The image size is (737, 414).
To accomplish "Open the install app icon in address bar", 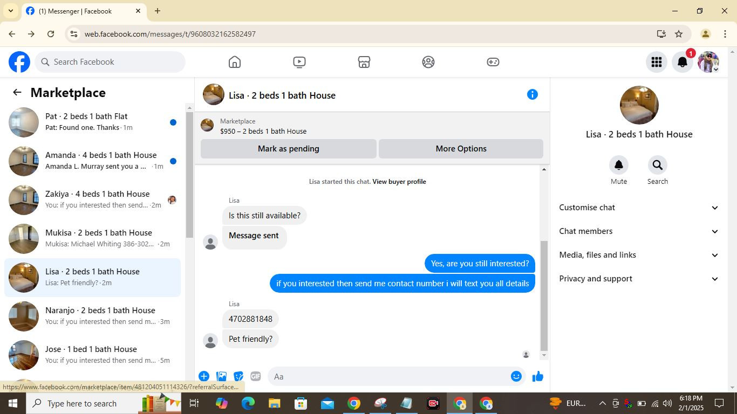I will point(661,34).
